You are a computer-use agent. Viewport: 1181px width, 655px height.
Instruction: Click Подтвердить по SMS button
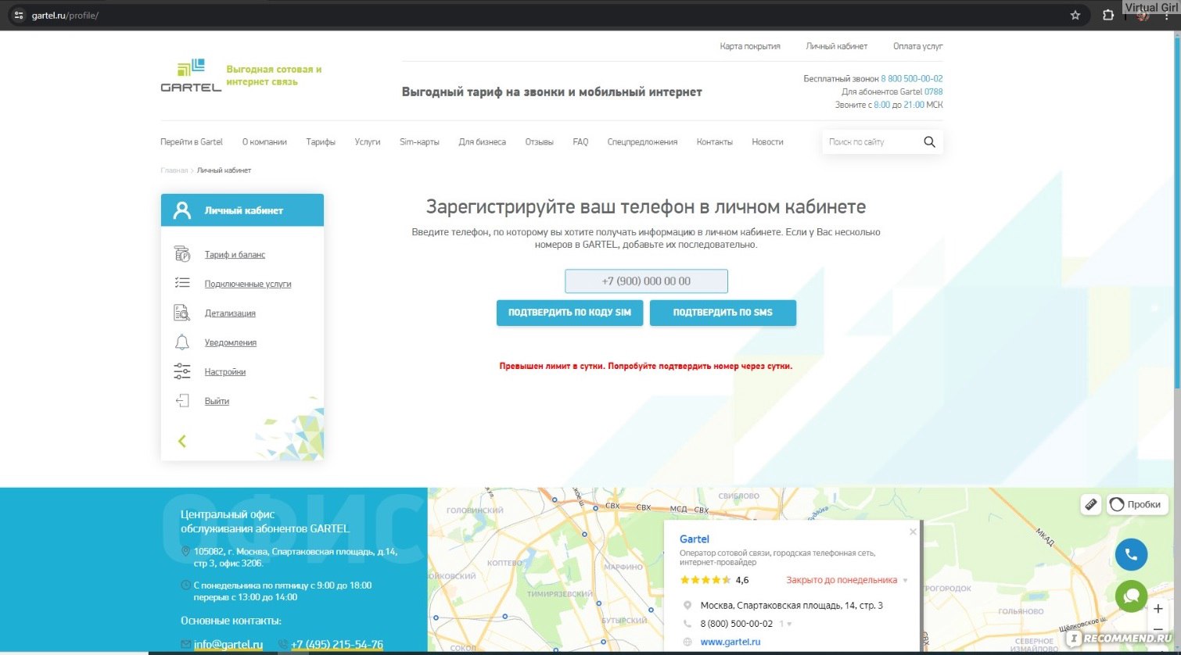click(723, 313)
